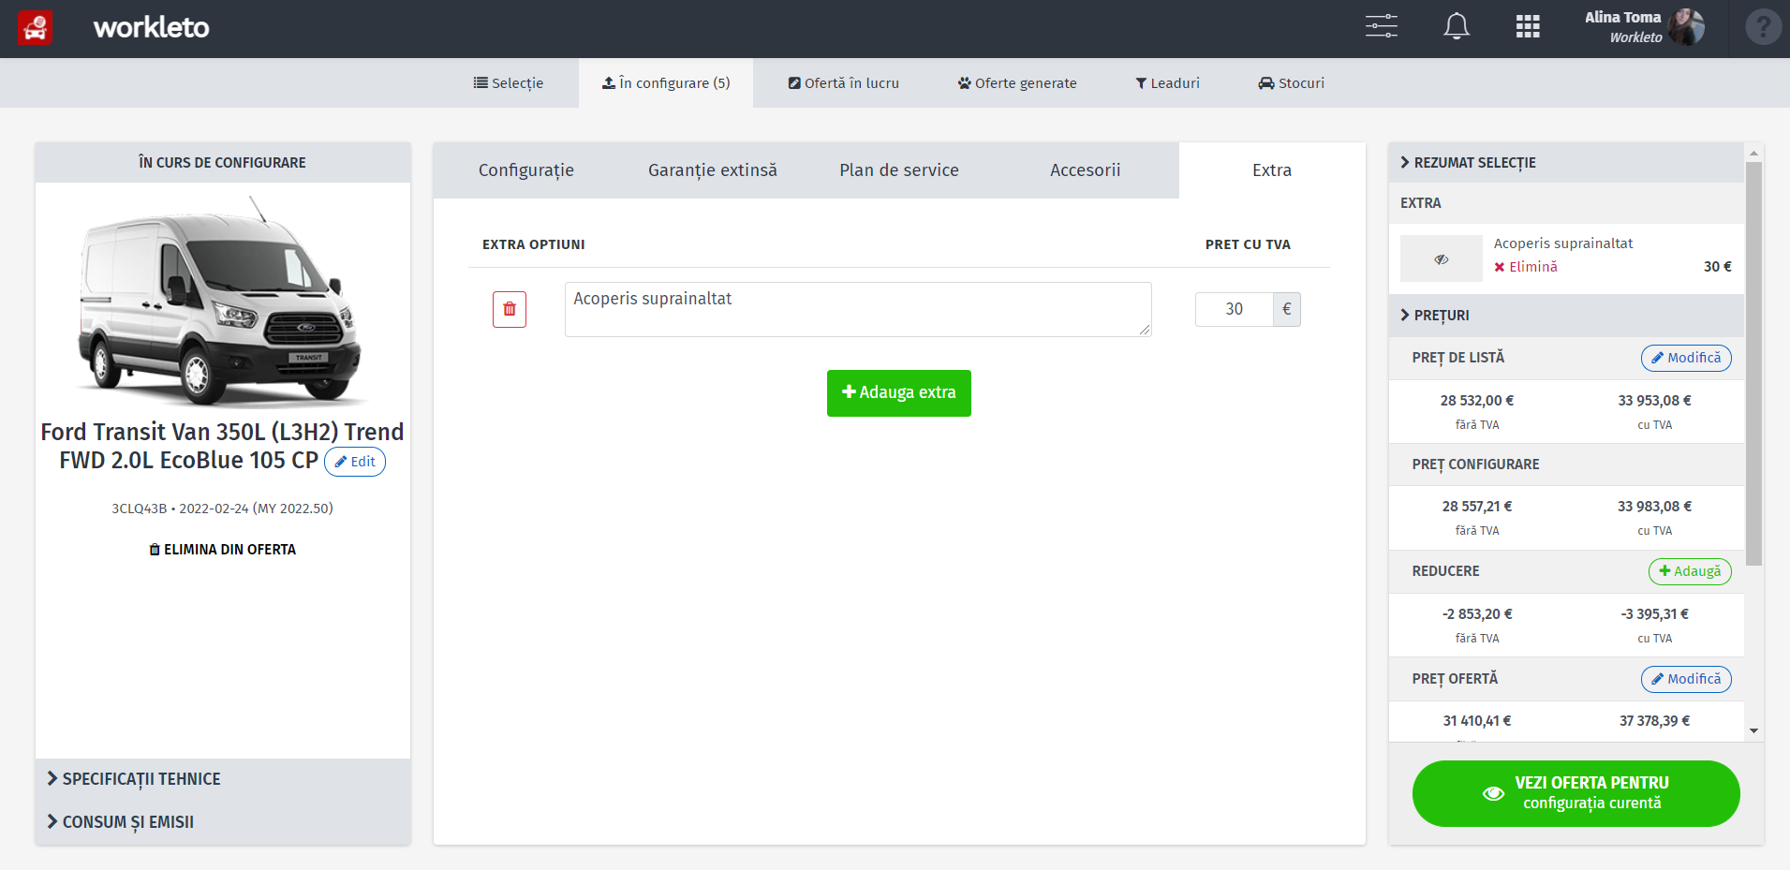Screen dimensions: 1790x870
Task: Open the Selecție tab
Action: click(509, 83)
